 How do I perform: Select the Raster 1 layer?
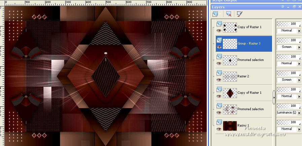(244, 126)
